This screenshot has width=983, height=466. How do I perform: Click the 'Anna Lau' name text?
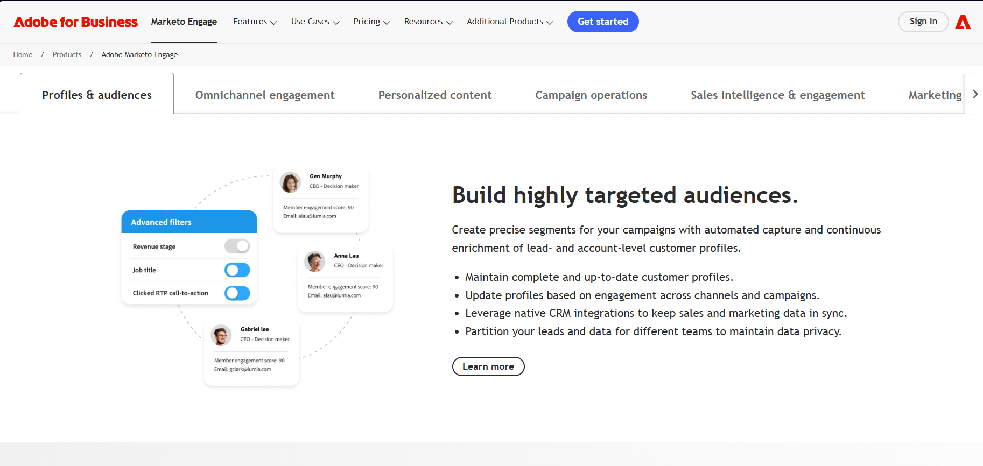pyautogui.click(x=346, y=256)
